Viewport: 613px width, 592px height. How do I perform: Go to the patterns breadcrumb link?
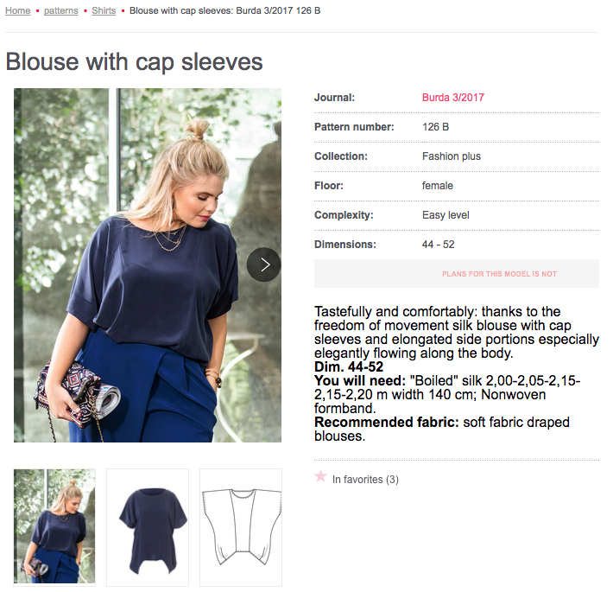pyautogui.click(x=61, y=10)
